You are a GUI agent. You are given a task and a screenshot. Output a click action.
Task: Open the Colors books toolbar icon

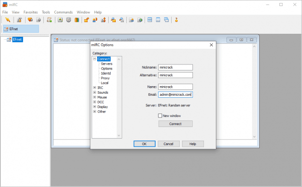77,20
